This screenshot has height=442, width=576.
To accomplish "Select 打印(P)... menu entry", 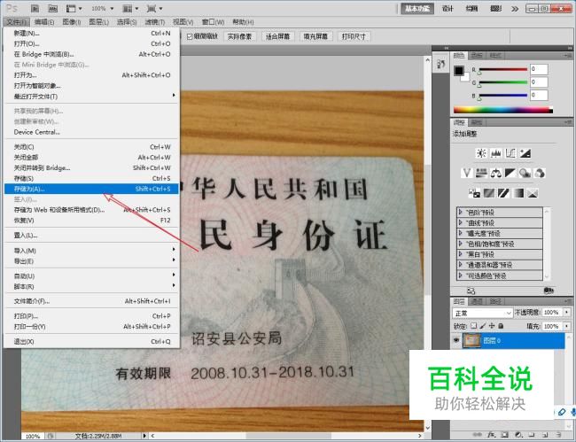I will (x=91, y=315).
